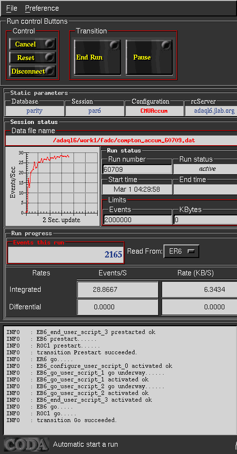Click the Reset control button
Screen dimensions: 237x454
pyautogui.click(x=32, y=58)
